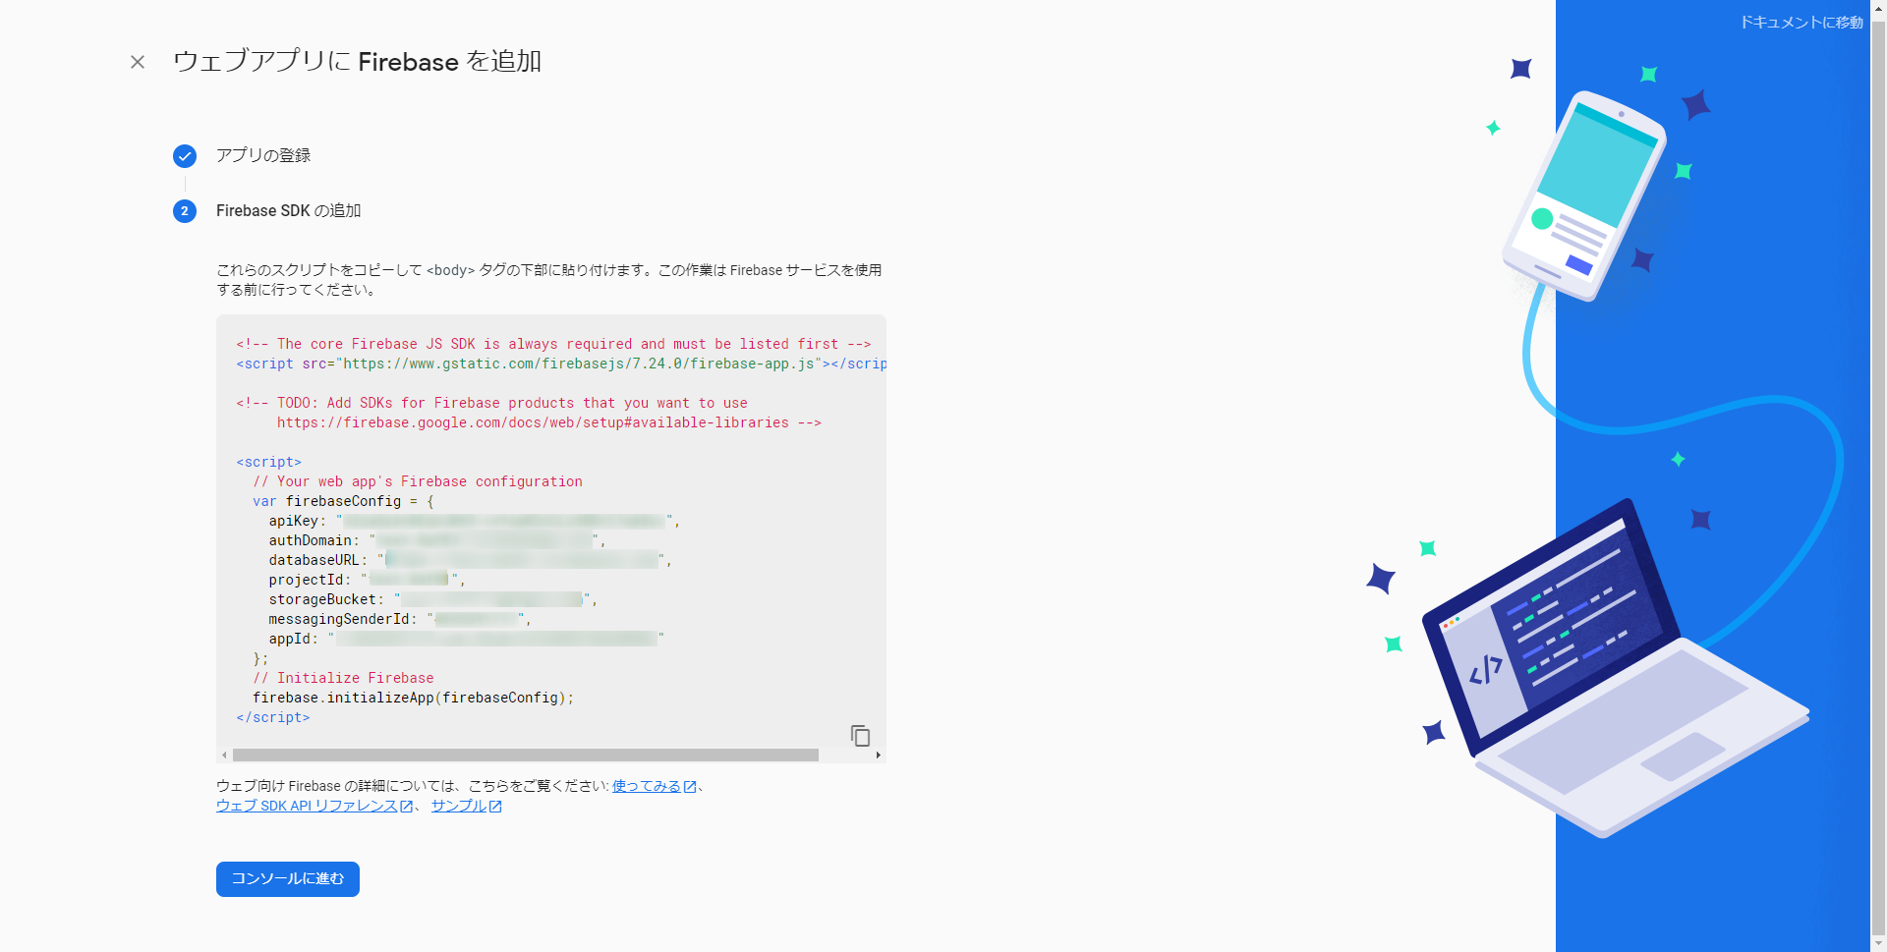The image size is (1887, 952).
Task: Open the アプリの登録 step
Action: tap(263, 155)
